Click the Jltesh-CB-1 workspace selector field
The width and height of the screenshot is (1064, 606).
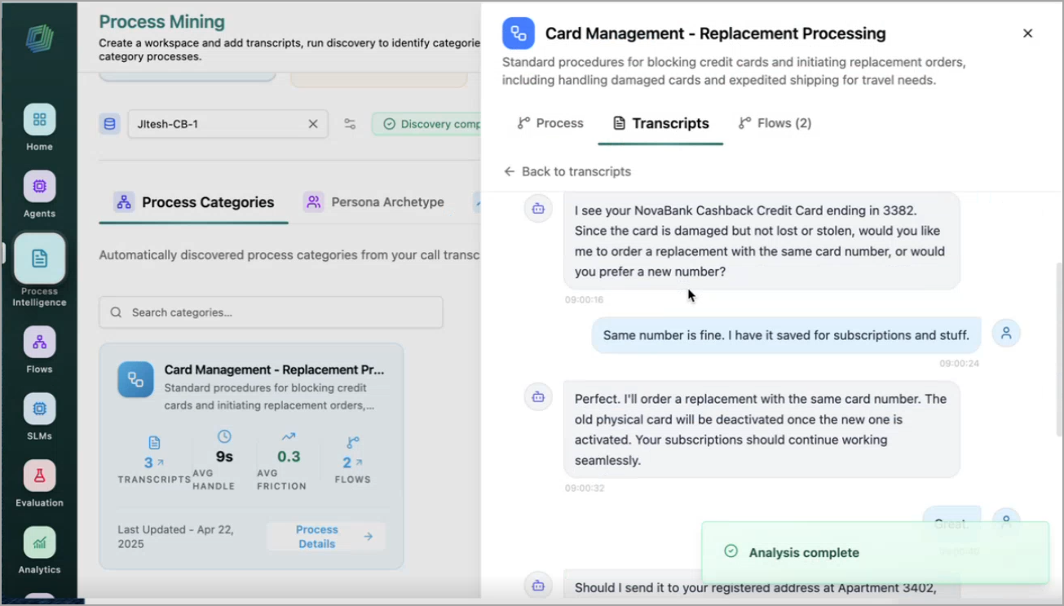(227, 124)
